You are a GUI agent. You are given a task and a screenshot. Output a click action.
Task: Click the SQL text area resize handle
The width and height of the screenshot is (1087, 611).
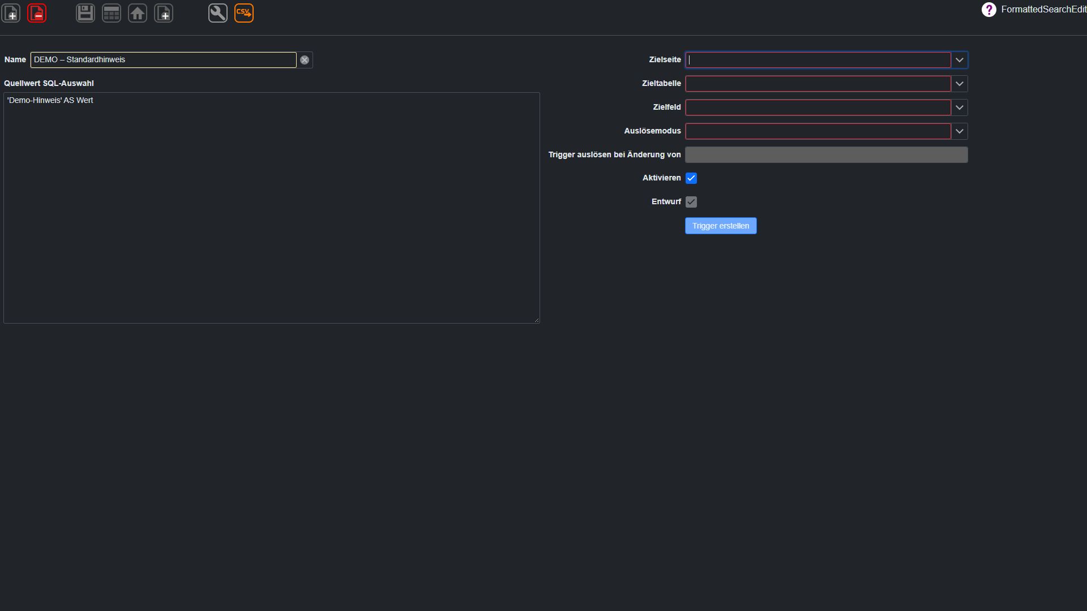pos(536,320)
